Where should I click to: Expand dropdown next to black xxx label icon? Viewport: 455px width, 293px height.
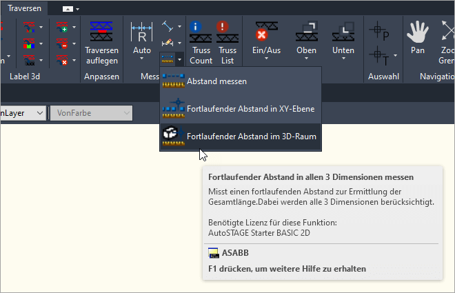pyautogui.click(x=41, y=61)
